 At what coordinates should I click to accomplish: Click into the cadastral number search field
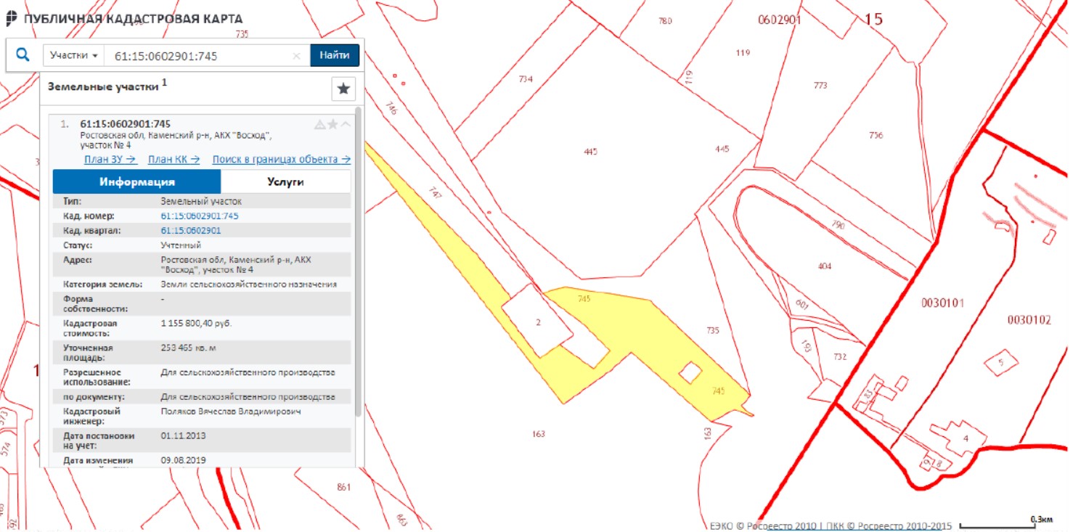click(196, 56)
